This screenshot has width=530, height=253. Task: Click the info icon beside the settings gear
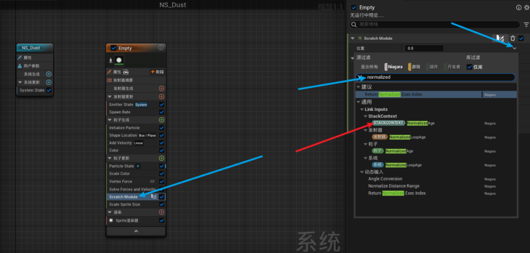point(519,7)
